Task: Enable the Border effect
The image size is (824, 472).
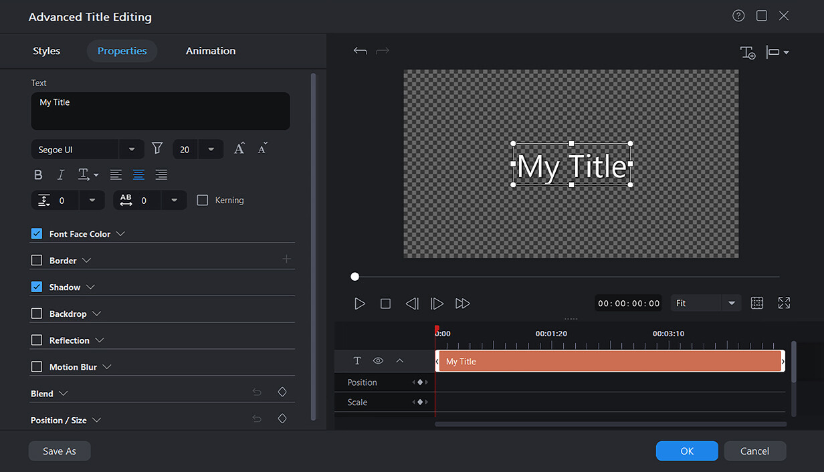Action: [36, 260]
